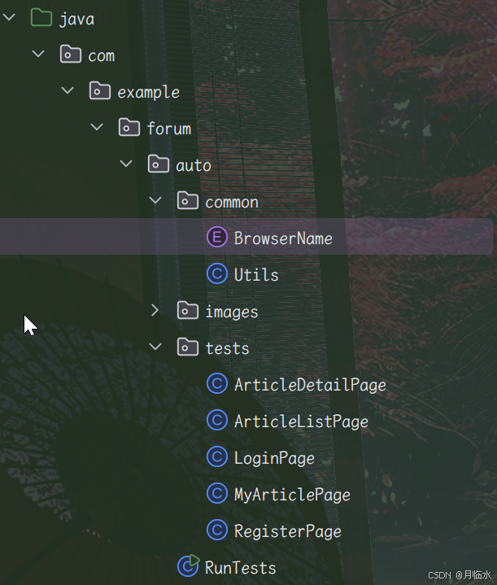Click the enum icon beside BrowserName
The width and height of the screenshot is (497, 585).
[x=217, y=237]
